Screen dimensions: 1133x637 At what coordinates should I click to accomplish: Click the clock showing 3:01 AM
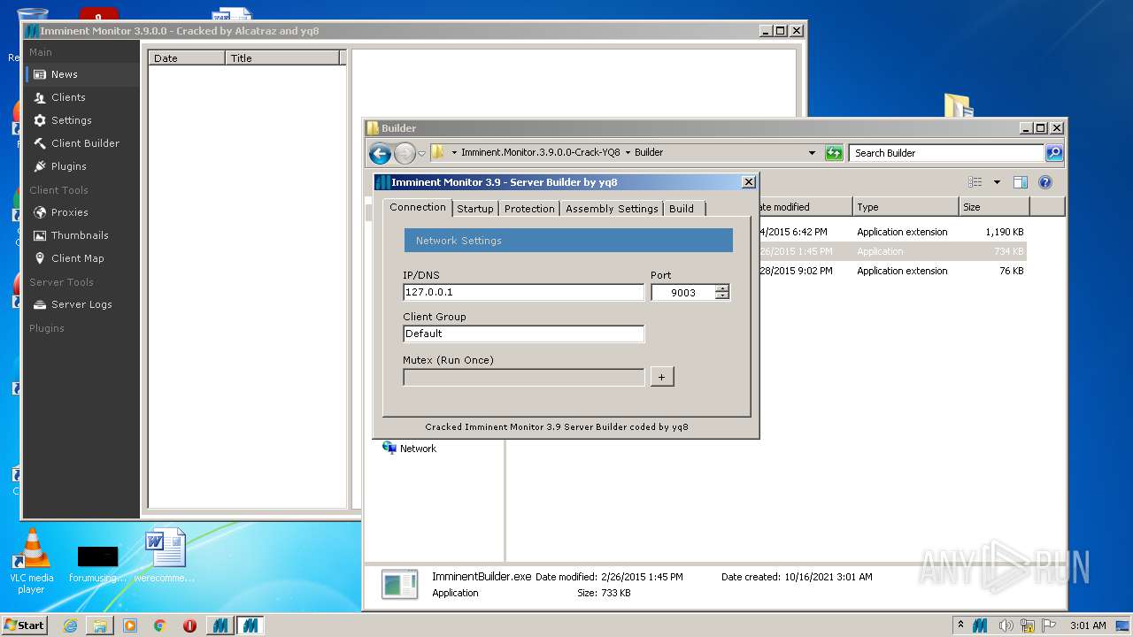[1088, 625]
